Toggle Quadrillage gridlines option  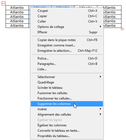tap(67, 82)
